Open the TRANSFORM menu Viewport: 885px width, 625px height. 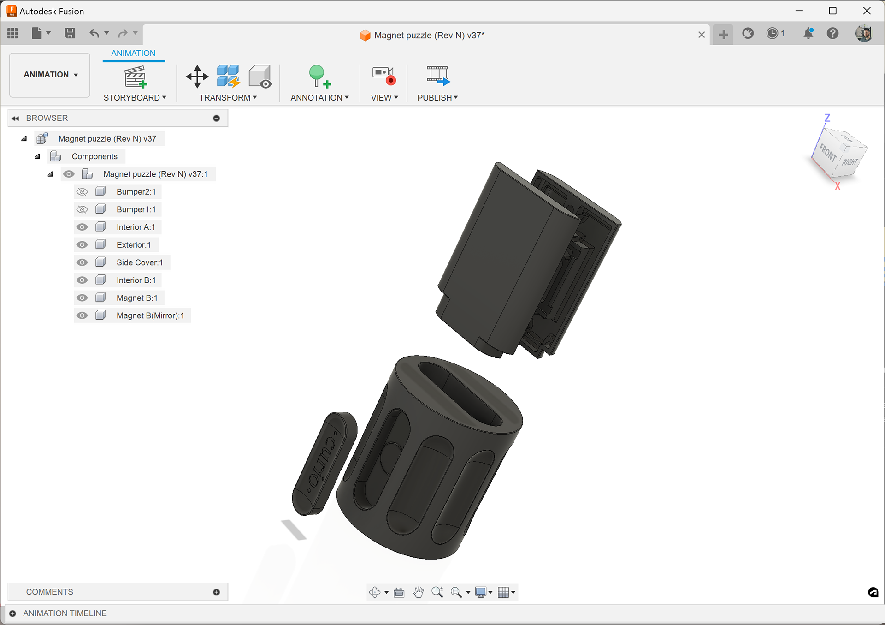coord(228,98)
